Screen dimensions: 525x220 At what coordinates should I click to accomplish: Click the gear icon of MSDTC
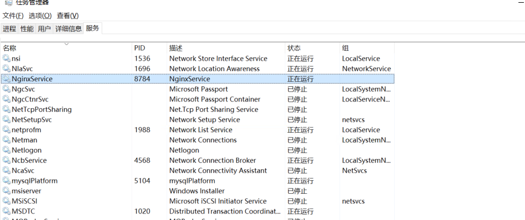(x=7, y=211)
